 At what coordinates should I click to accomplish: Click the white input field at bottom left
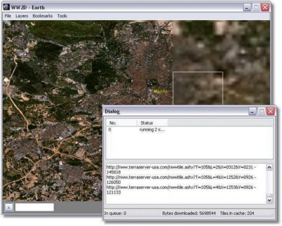[34, 207]
